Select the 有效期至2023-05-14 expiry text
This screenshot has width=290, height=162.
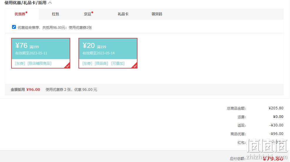(x=98, y=53)
